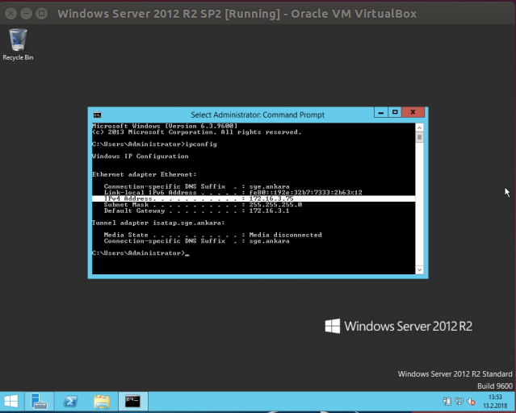This screenshot has width=516, height=413.
Task: Maximize the Command Prompt window
Action: [395, 112]
